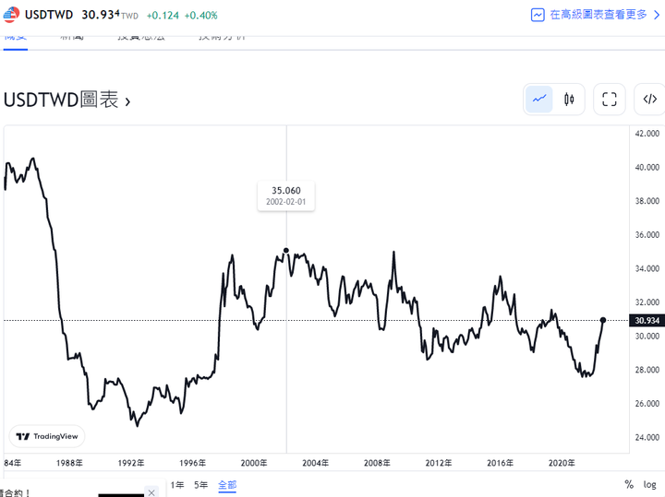665x497 pixels.
Task: Close the popup banner at bottom left
Action: [151, 492]
